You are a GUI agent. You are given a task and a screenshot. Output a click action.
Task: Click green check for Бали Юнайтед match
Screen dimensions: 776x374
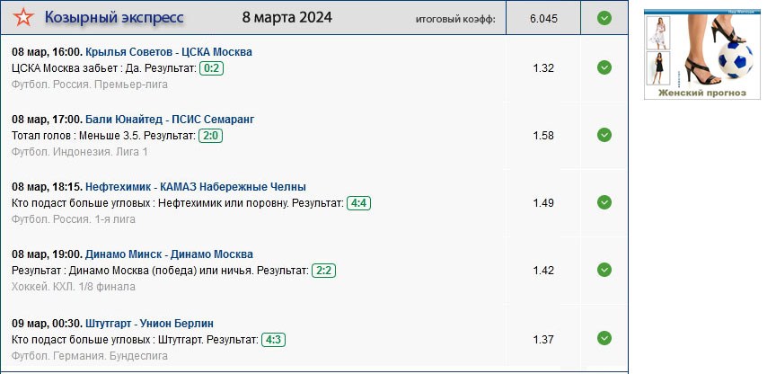(604, 135)
